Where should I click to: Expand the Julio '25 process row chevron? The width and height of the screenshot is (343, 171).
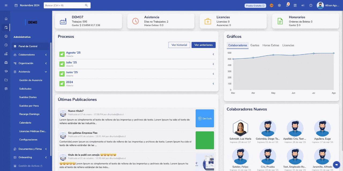pos(213,64)
